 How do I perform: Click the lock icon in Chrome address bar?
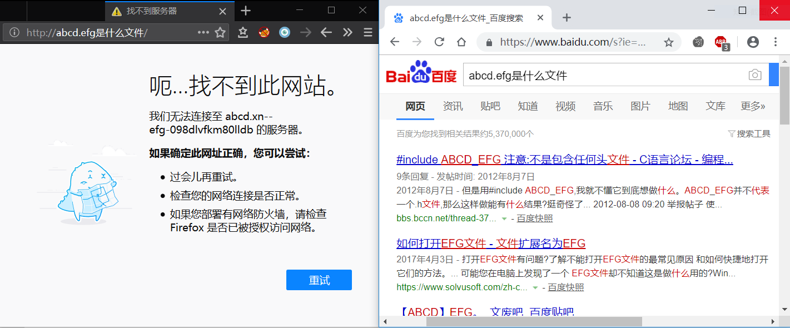tap(489, 42)
